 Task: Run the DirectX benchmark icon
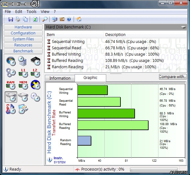(35, 85)
